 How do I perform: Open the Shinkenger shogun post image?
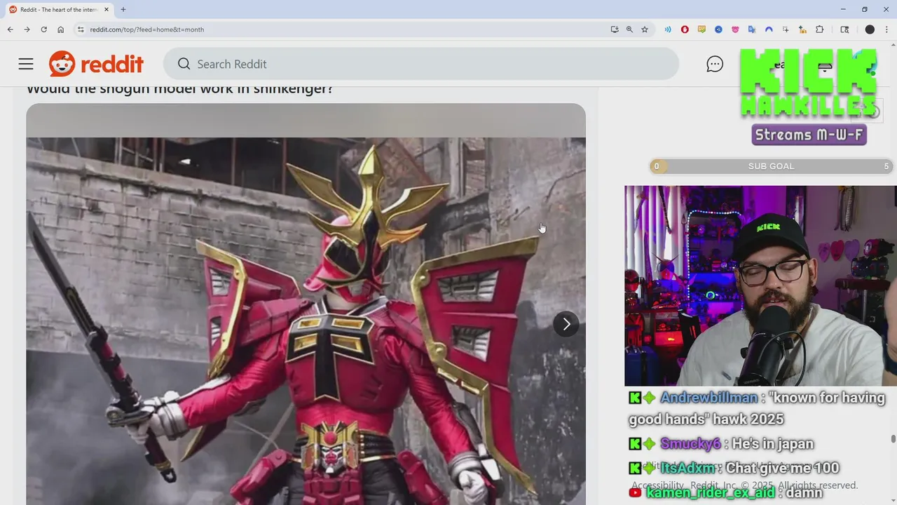click(306, 305)
